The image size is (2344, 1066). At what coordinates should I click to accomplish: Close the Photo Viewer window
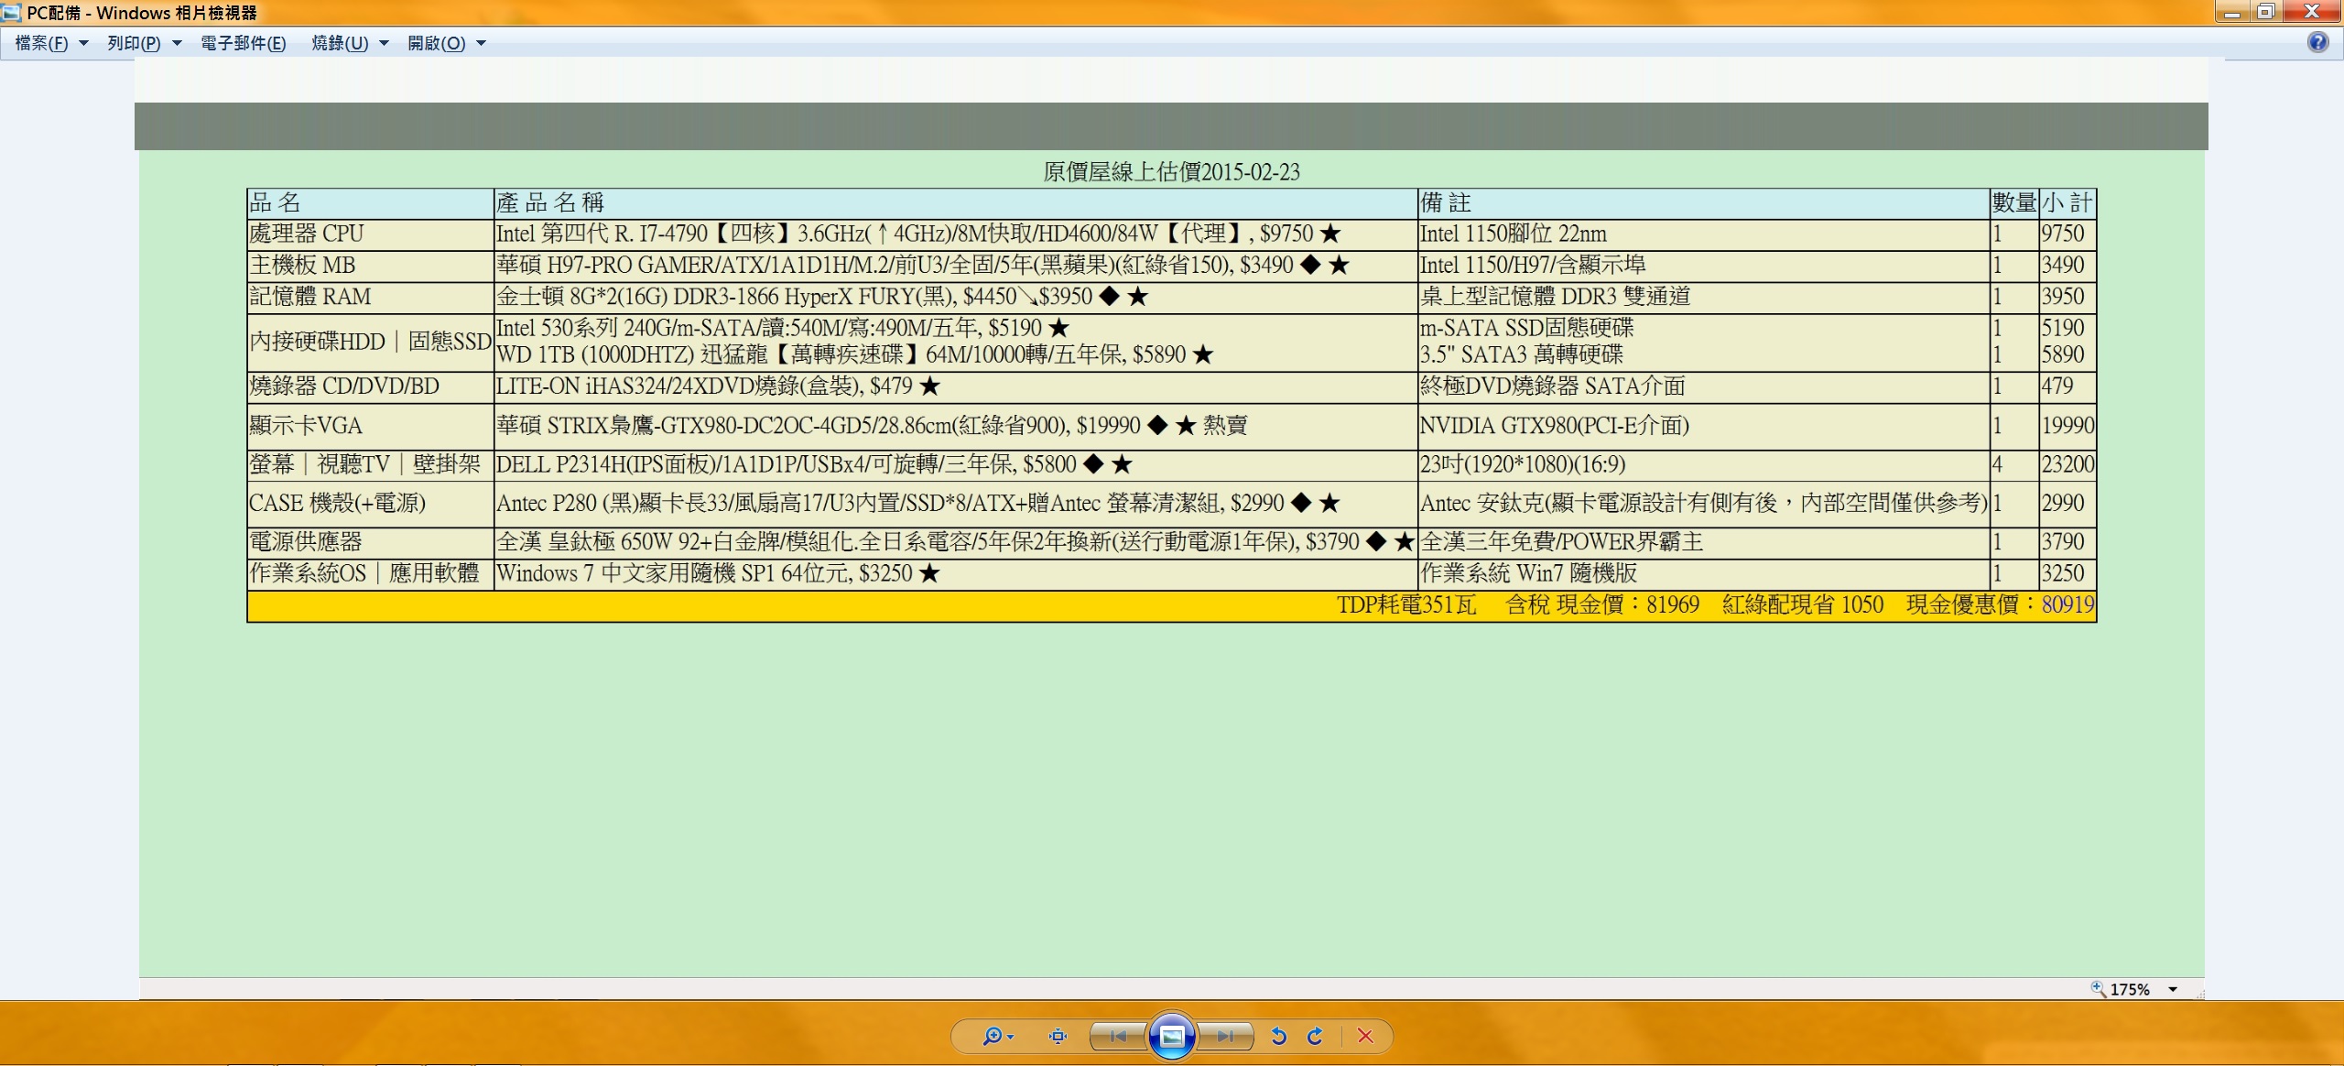point(2311,12)
